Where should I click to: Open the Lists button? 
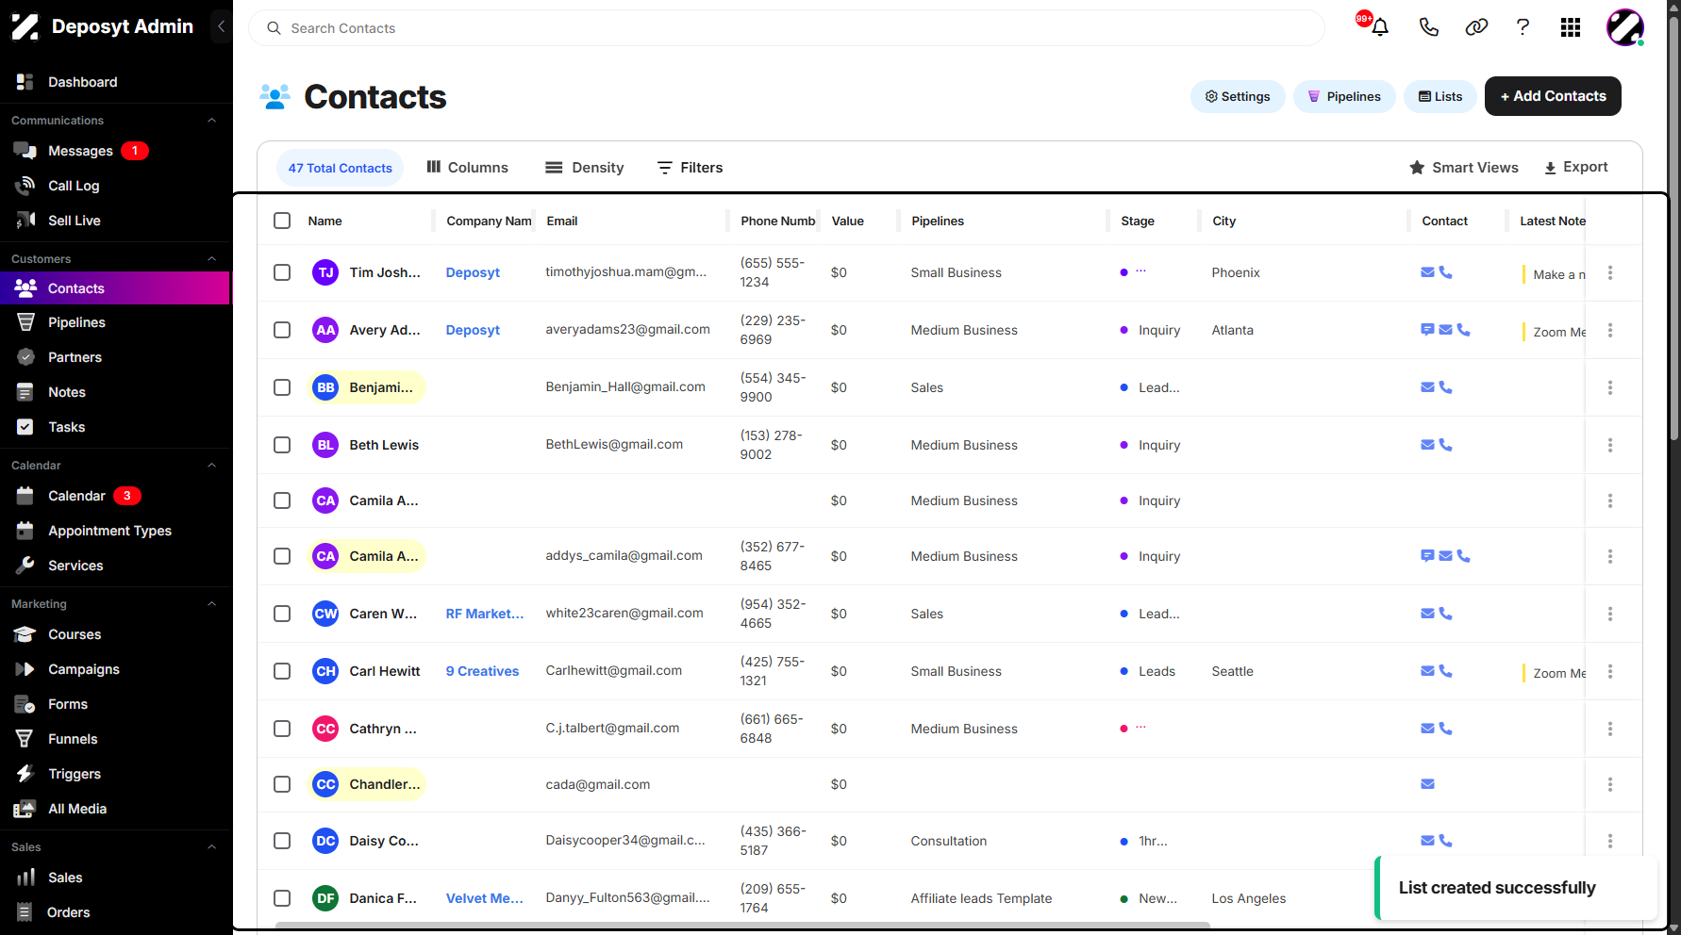pyautogui.click(x=1440, y=96)
